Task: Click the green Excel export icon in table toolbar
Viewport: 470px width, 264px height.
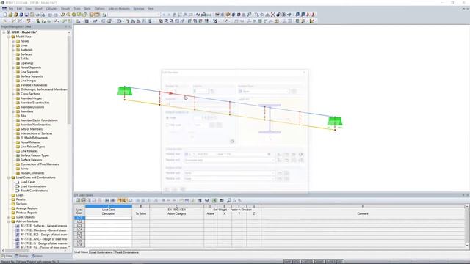Action: (x=214, y=200)
